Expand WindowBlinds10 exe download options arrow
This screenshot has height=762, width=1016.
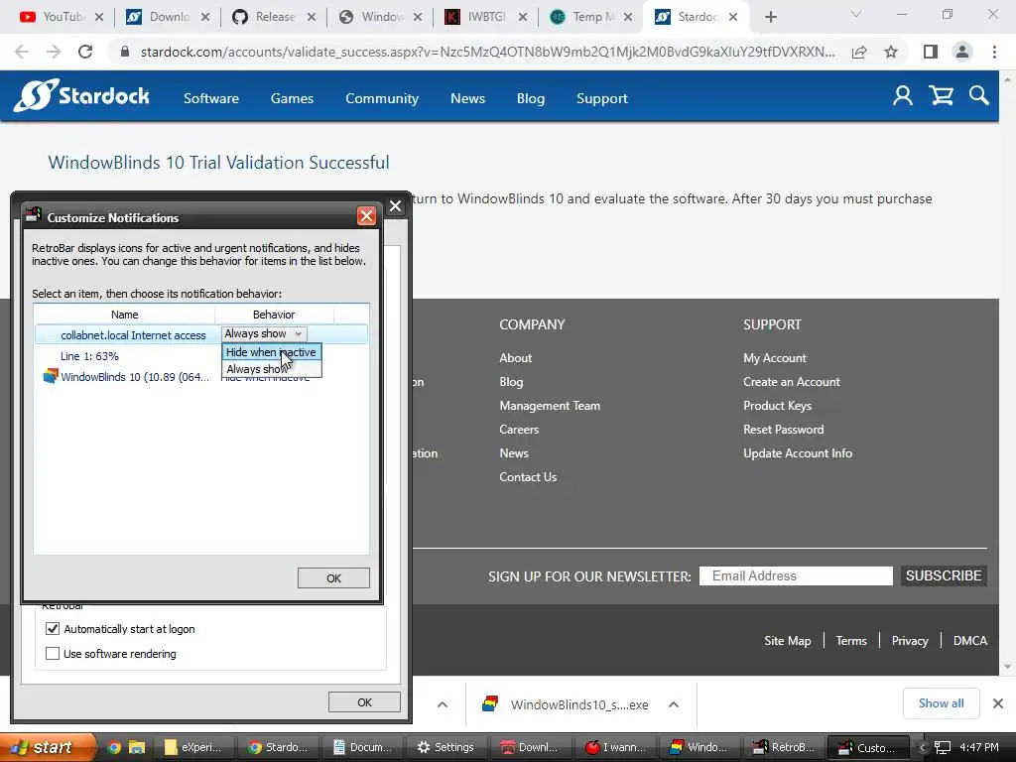point(674,704)
